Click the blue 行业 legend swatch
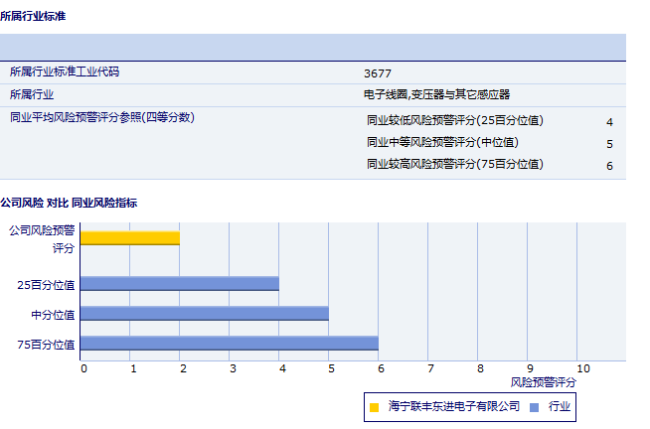Screen dimensions: 650x429 point(535,407)
